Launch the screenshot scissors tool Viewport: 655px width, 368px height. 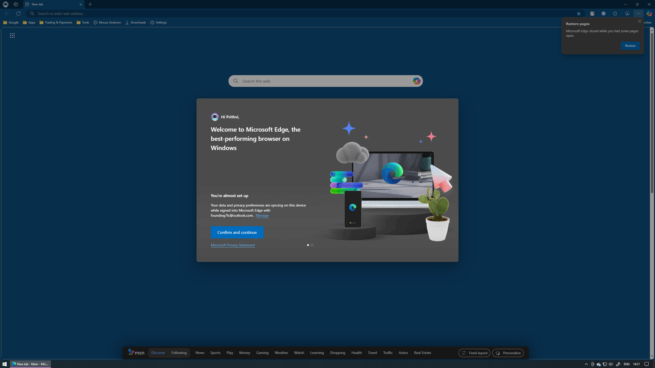coord(627,14)
